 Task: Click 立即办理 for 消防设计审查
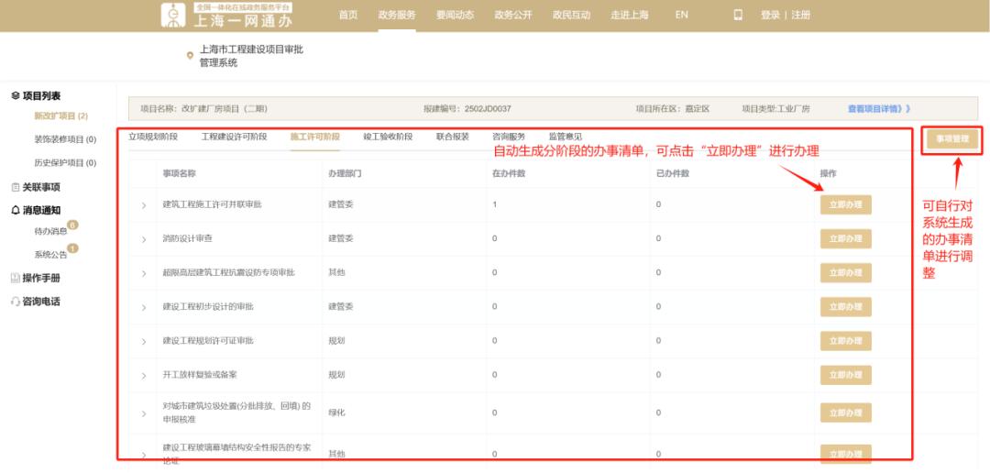[x=845, y=239]
